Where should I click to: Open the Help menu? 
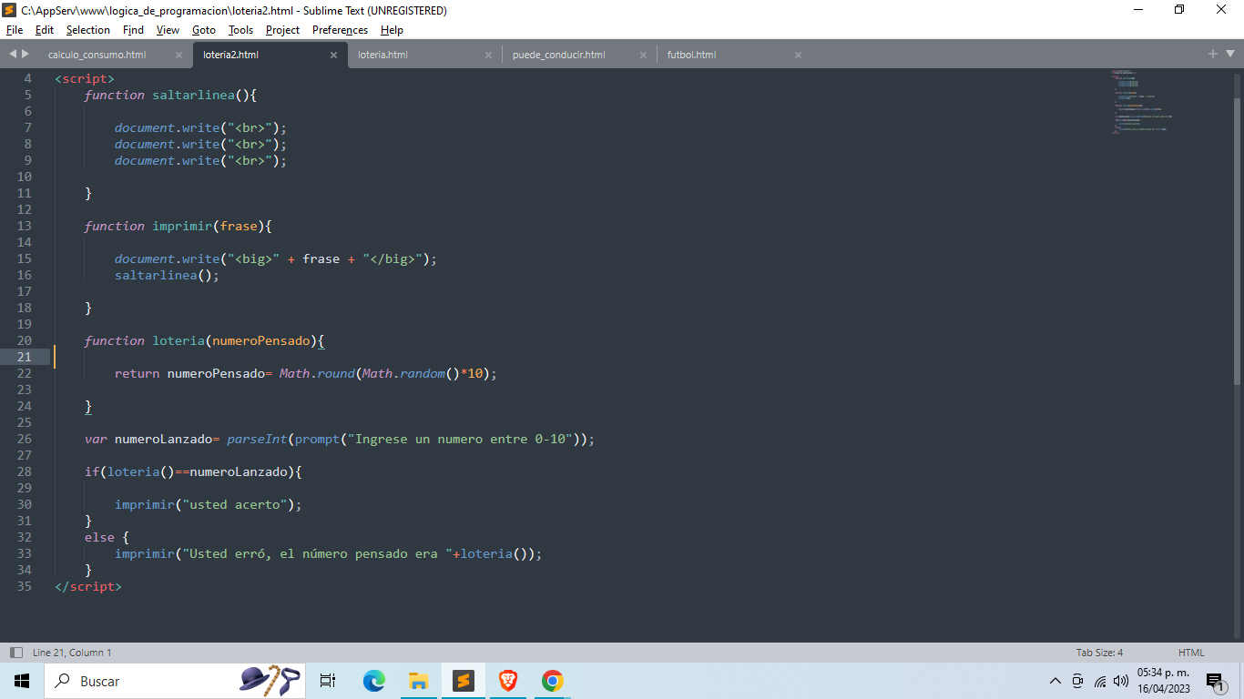(392, 30)
